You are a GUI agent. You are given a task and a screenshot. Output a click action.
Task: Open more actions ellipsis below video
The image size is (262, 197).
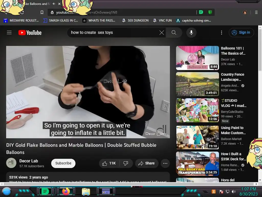click(165, 163)
